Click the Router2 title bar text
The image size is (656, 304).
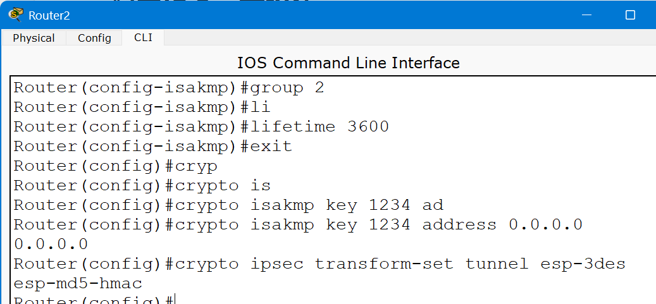click(x=49, y=15)
